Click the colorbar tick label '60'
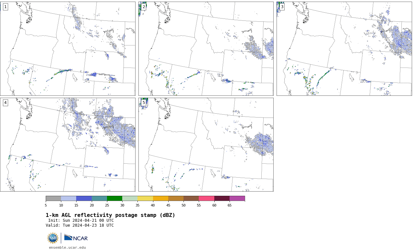415x251 pixels. [214, 205]
